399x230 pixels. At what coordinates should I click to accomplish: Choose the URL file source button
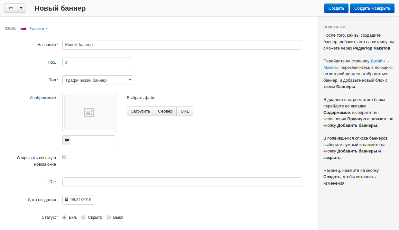[185, 111]
